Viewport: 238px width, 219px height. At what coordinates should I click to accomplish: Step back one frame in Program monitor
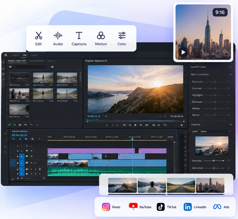[130, 125]
